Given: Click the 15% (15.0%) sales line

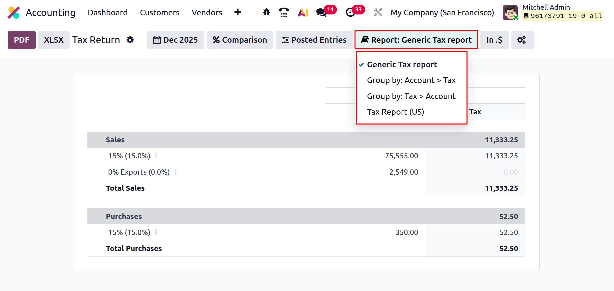Looking at the screenshot, I should (x=129, y=156).
